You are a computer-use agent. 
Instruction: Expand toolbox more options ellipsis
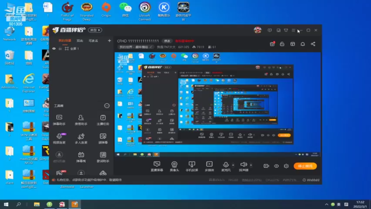107,106
